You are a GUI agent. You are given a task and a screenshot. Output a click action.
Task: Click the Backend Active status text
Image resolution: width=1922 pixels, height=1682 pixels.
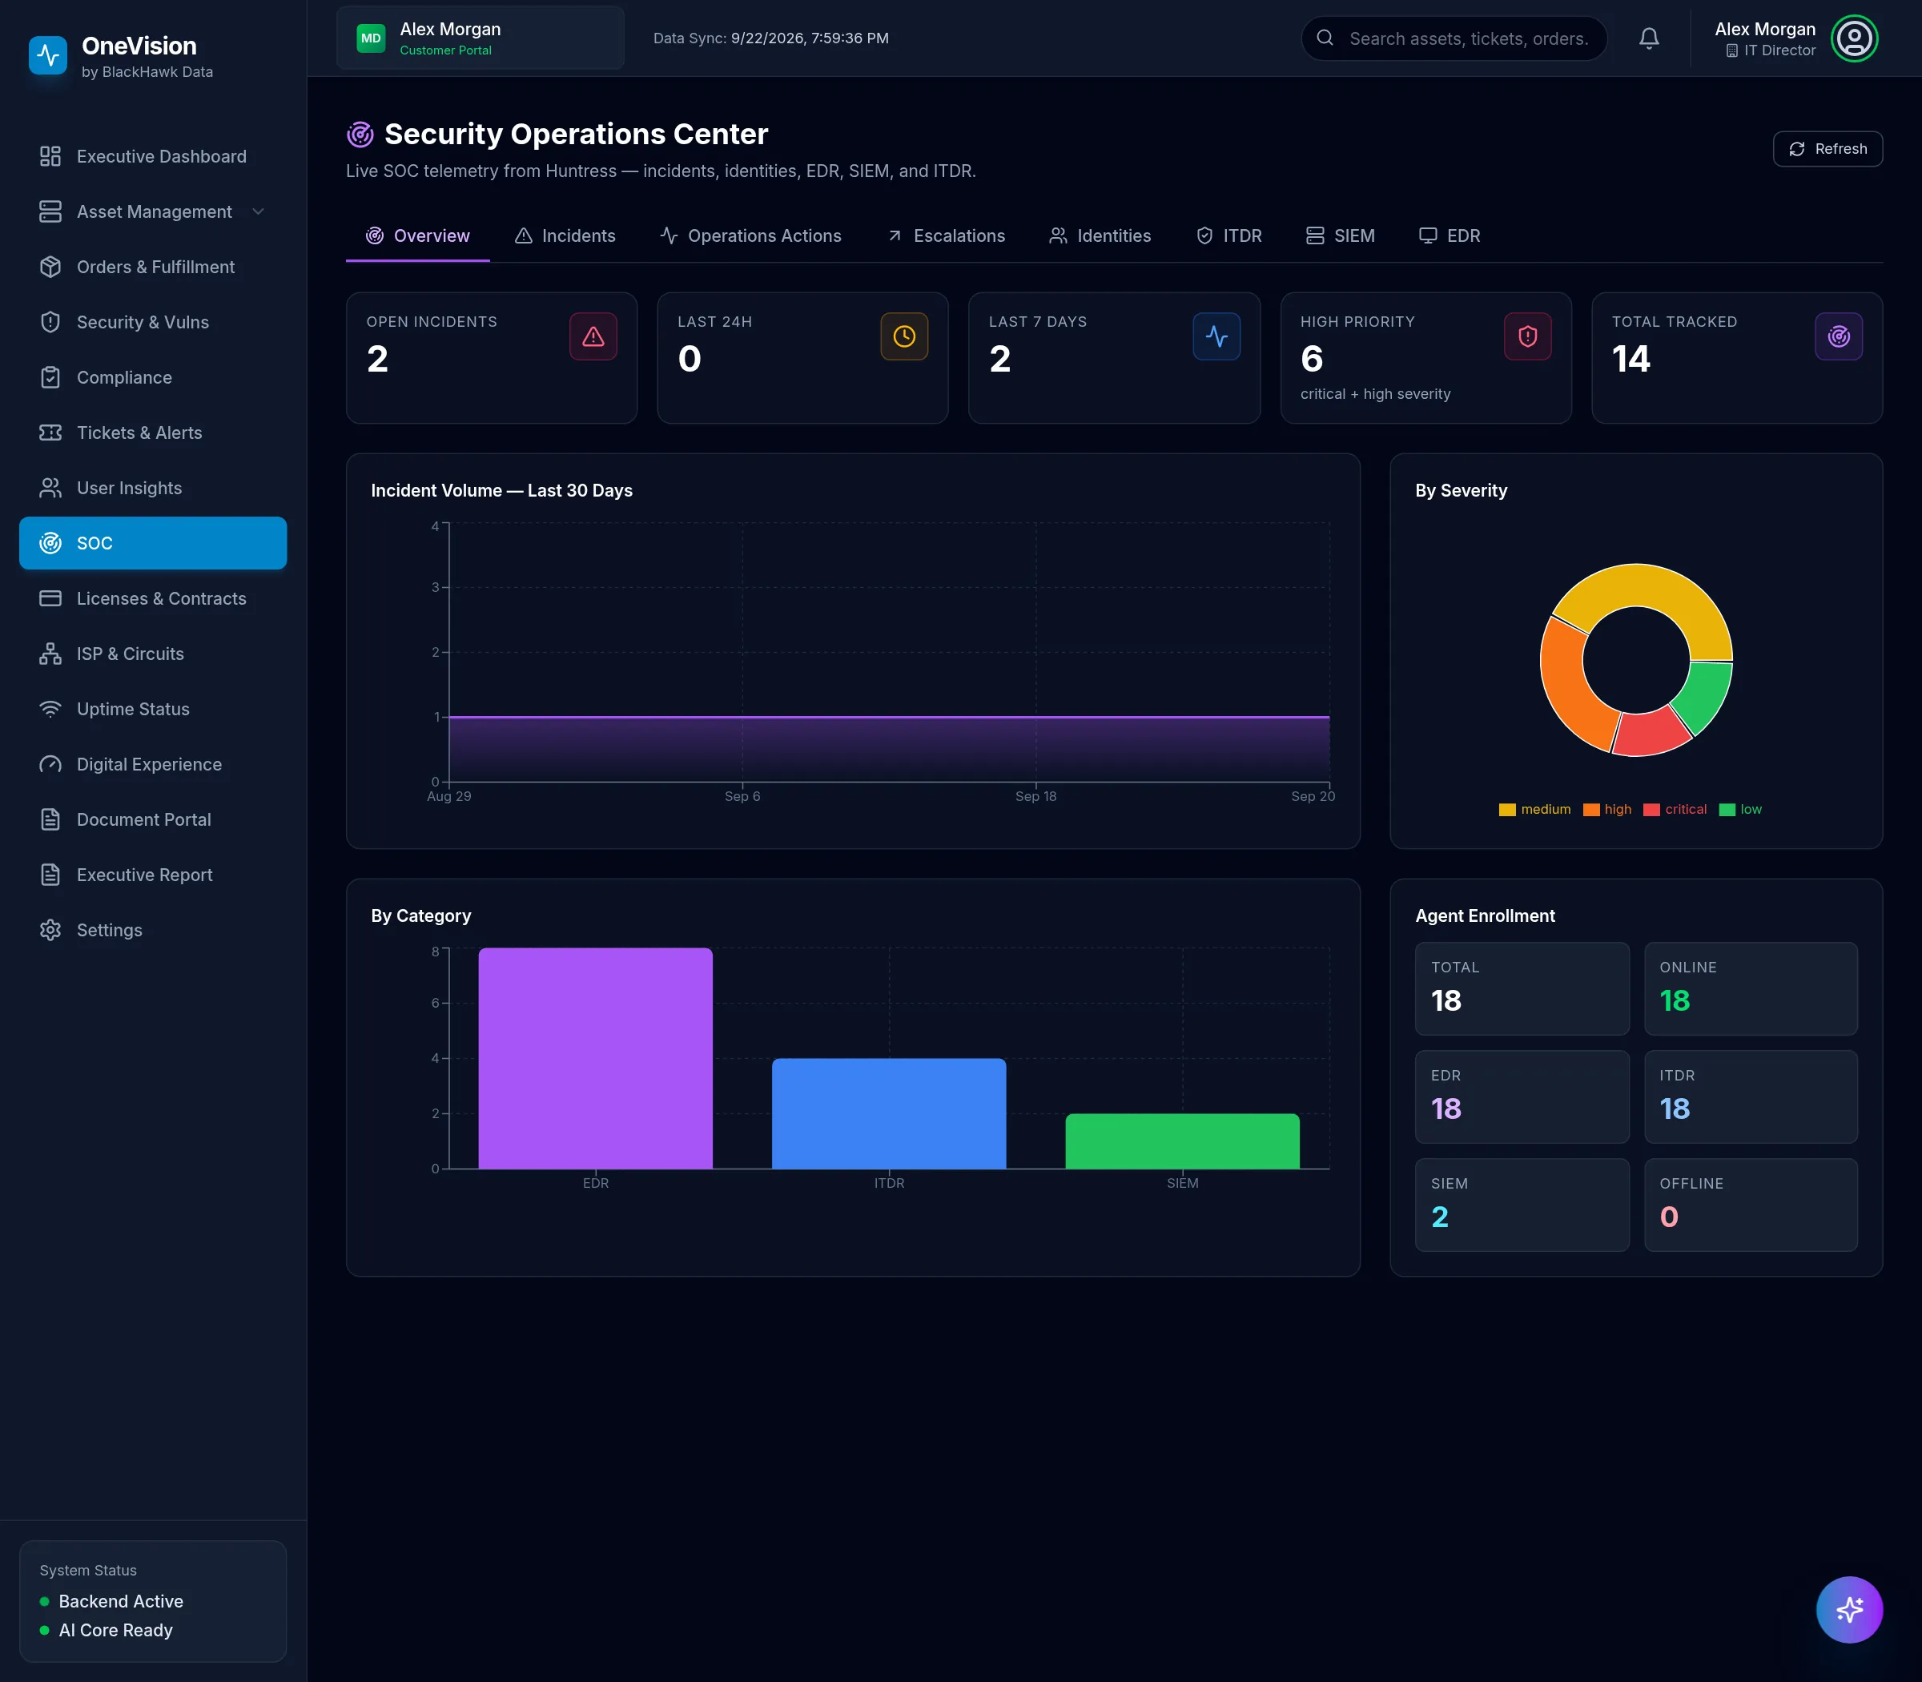[x=121, y=1601]
